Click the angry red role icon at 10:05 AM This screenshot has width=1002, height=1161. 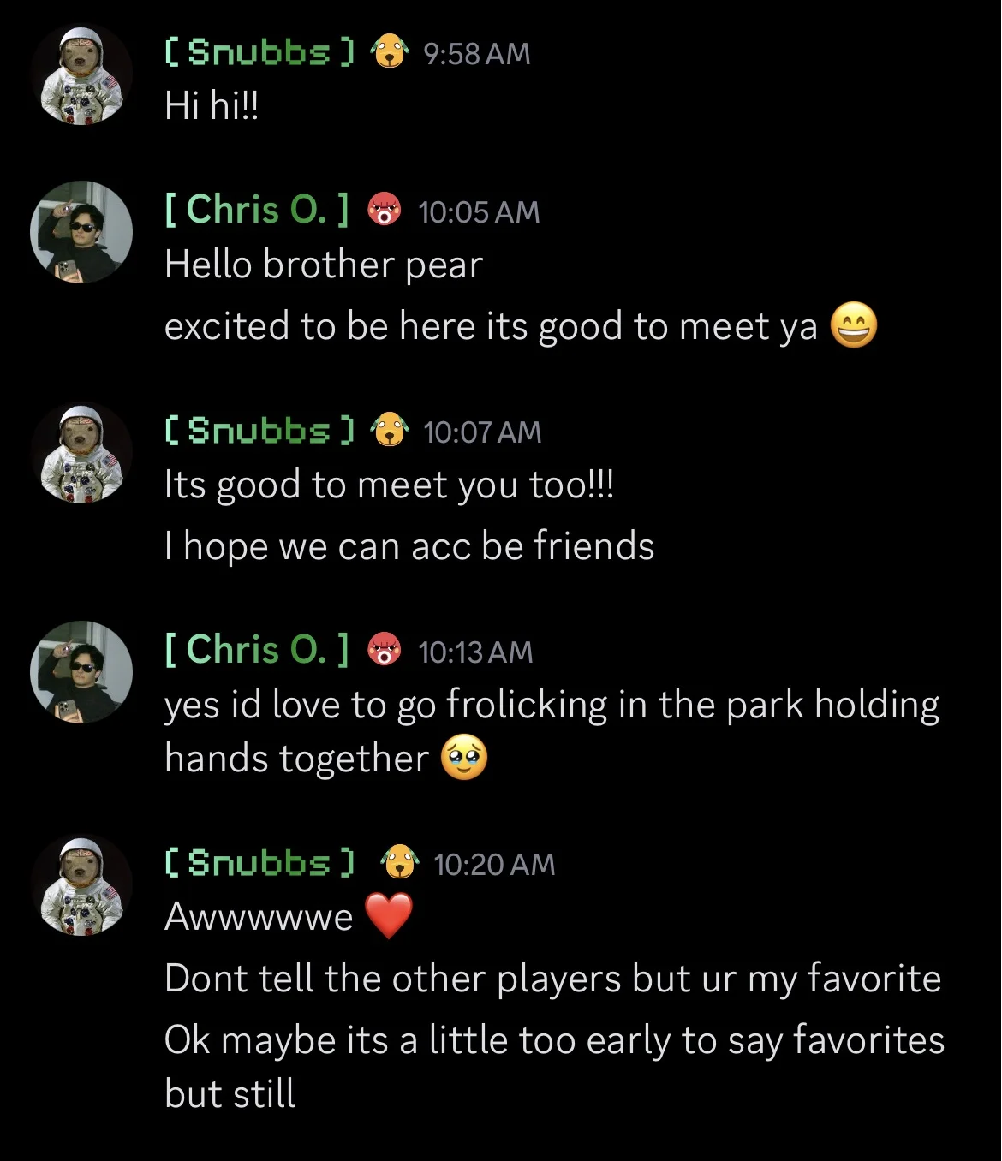(384, 209)
